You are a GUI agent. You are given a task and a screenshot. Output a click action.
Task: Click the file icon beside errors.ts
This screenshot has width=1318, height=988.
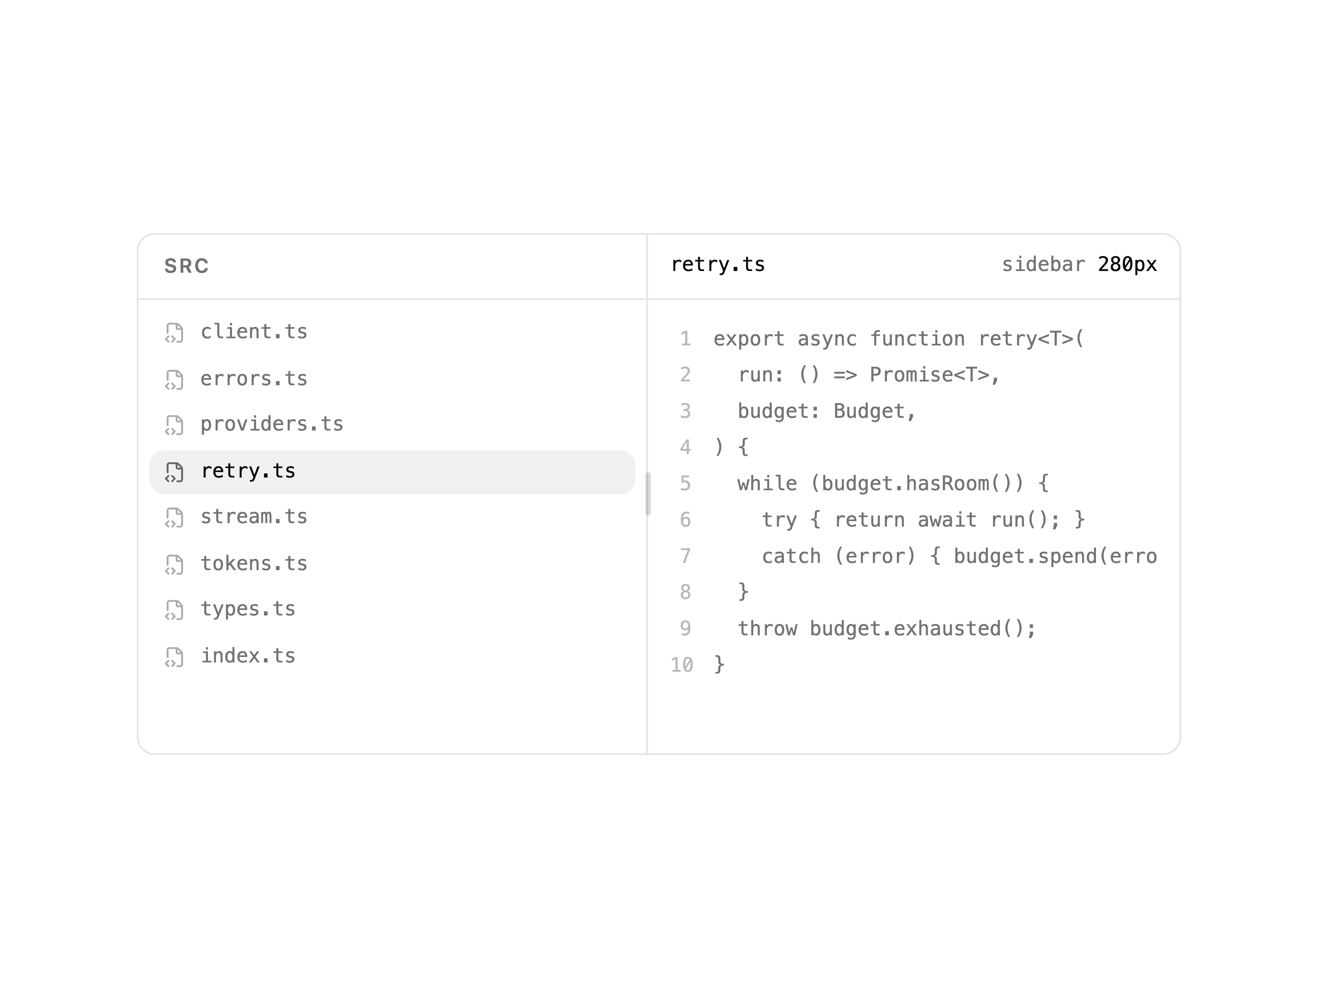[174, 380]
